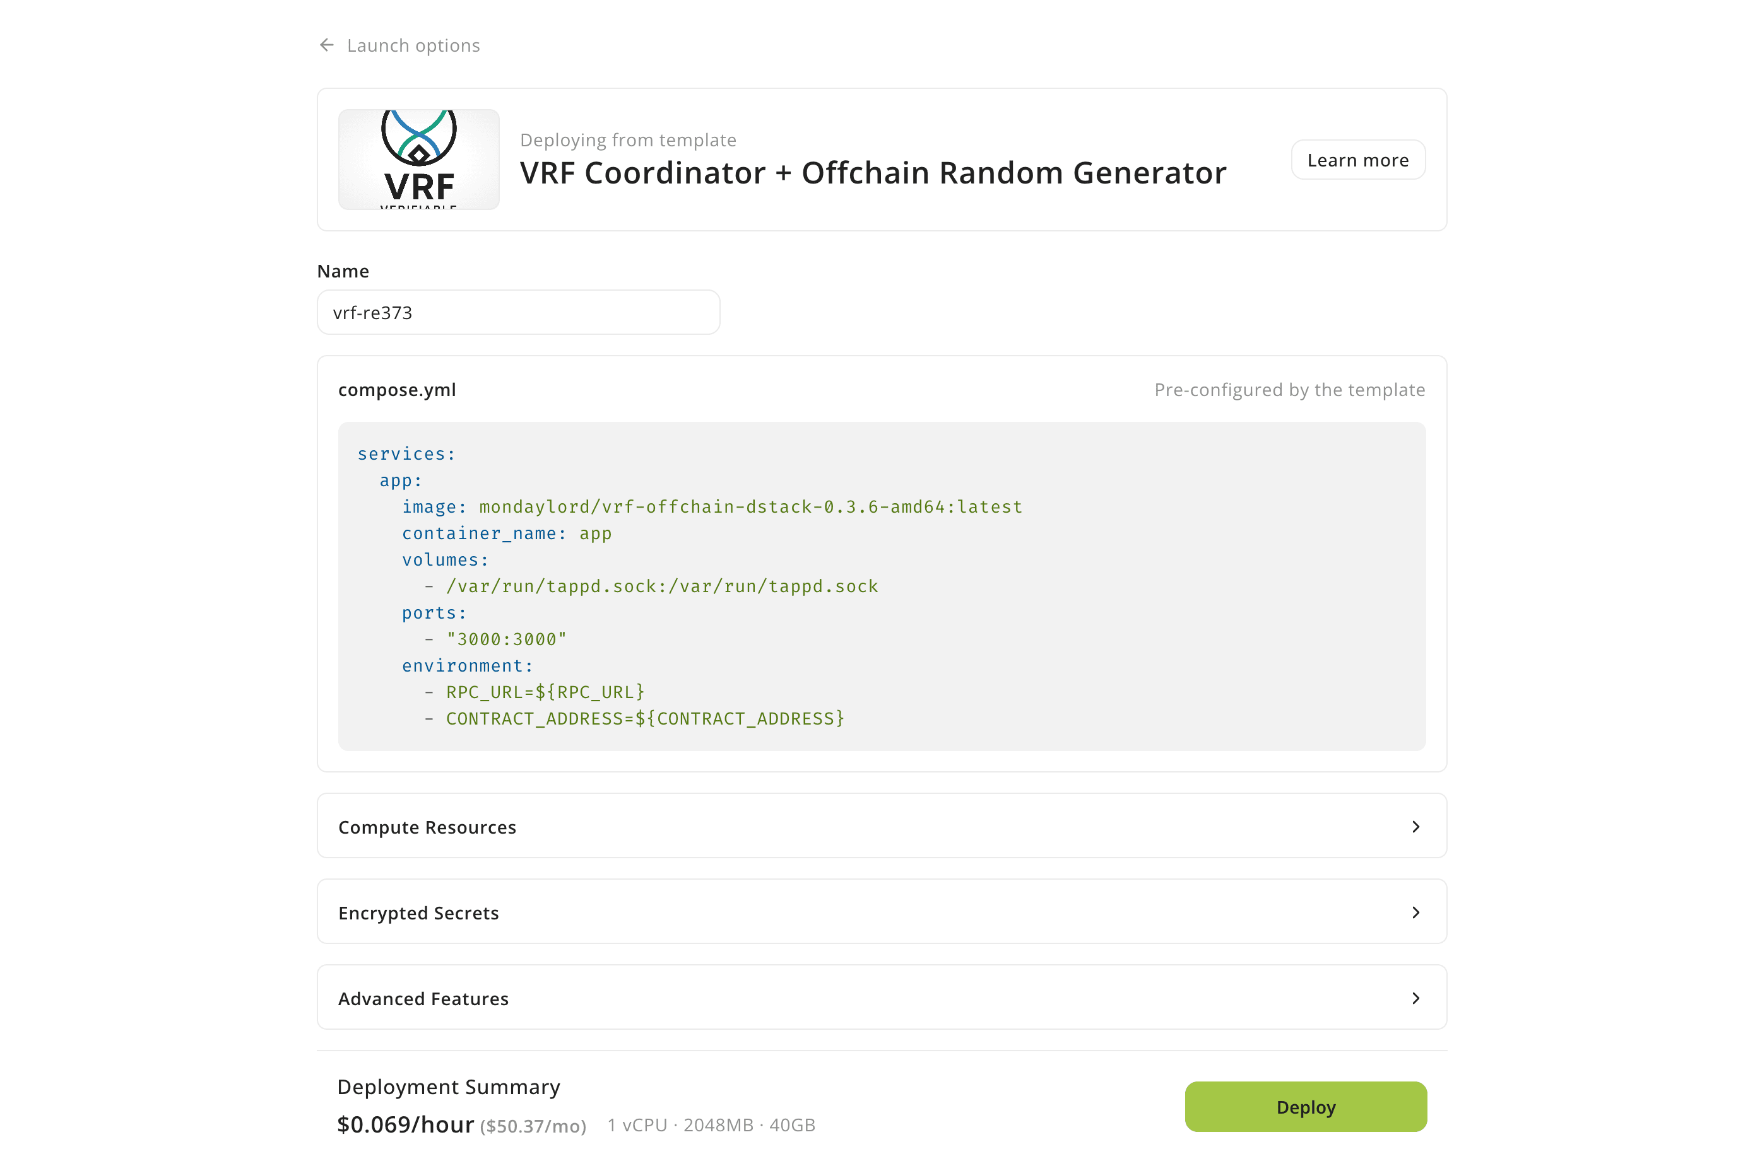
Task: Click the CONTRACT_ADDRESS environment line
Action: [x=644, y=719]
